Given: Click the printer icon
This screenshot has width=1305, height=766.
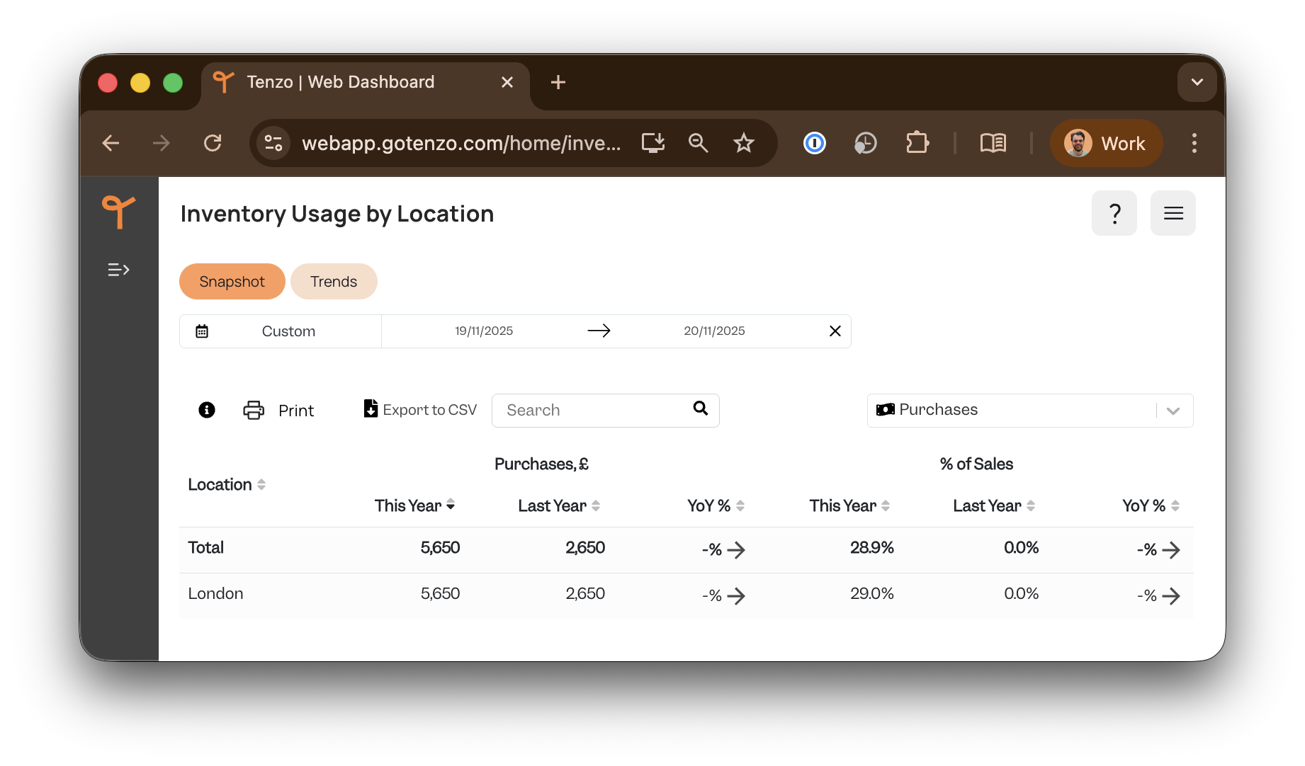Looking at the screenshot, I should tap(254, 410).
